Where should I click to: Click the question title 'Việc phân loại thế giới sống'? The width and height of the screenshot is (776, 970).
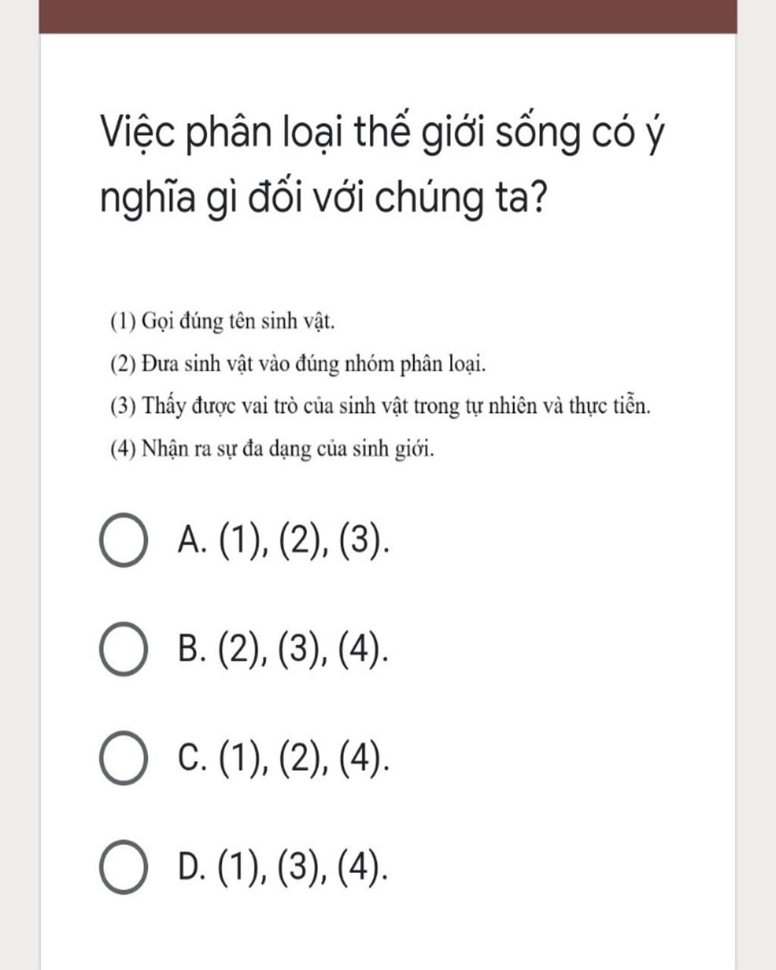coord(383,167)
